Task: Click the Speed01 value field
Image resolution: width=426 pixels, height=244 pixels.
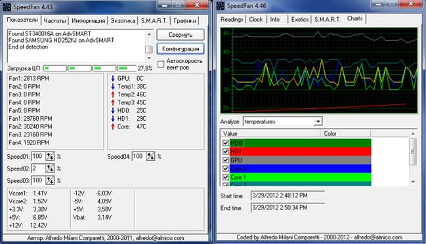Action: click(x=39, y=157)
